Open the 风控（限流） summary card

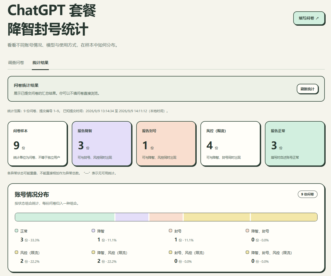[x=230, y=143]
